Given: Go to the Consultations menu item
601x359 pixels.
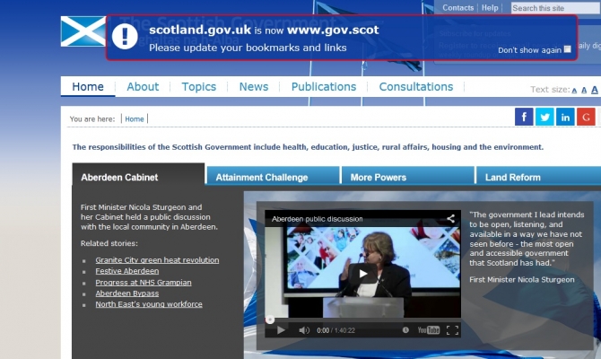Looking at the screenshot, I should [415, 87].
